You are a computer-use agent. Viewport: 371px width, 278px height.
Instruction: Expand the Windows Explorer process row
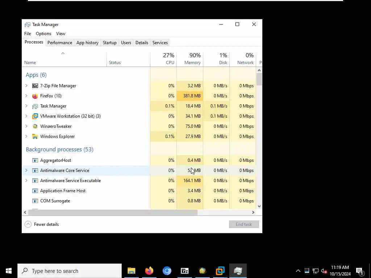coord(26,136)
